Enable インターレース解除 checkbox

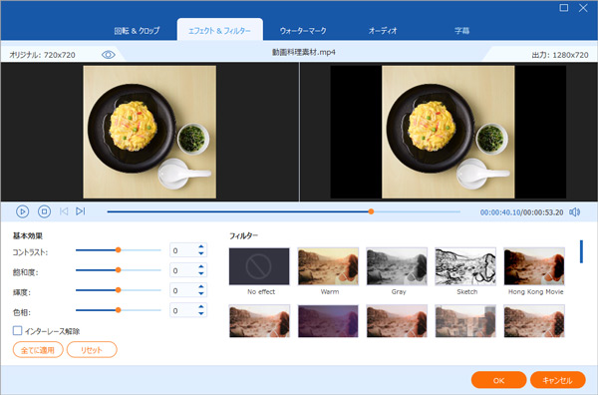click(x=17, y=330)
